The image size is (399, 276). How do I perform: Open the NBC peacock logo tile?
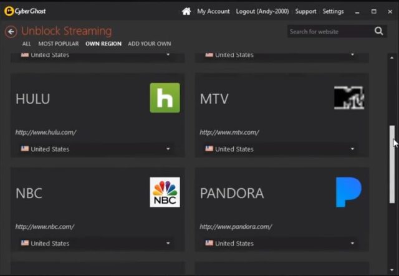point(165,192)
